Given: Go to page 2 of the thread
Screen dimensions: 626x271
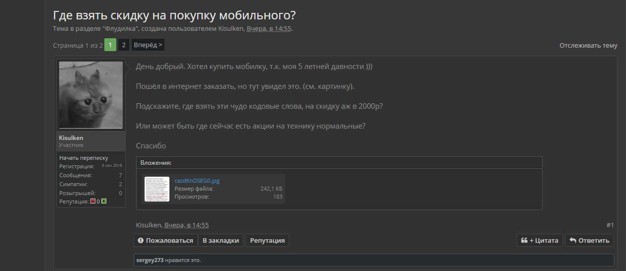Looking at the screenshot, I should click(124, 45).
